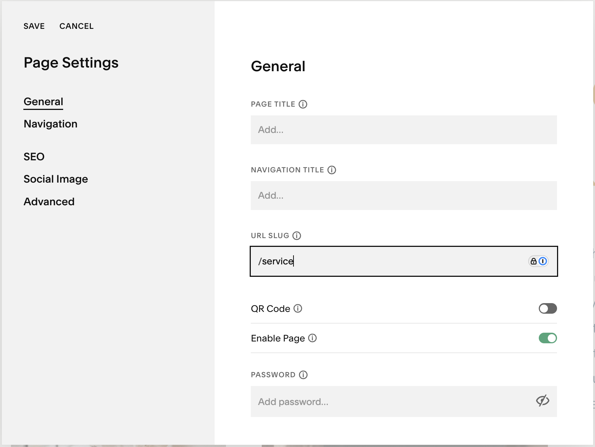
Task: Toggle password visibility eye icon
Action: click(x=543, y=401)
